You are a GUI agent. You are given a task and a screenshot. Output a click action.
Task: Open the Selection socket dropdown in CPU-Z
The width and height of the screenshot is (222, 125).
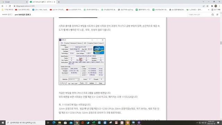click(74, 80)
